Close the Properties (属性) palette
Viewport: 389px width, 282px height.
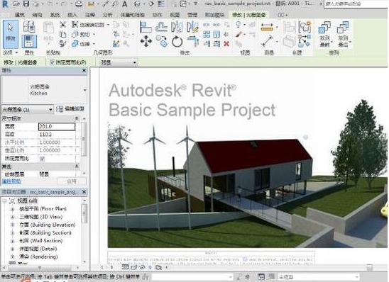click(x=84, y=70)
